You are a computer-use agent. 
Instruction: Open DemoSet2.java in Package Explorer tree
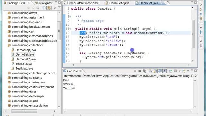pyautogui.click(x=26, y=59)
